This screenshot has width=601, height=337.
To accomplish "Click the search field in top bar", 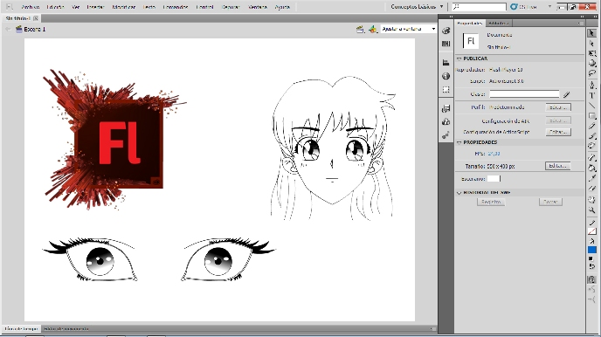I will 479,6.
